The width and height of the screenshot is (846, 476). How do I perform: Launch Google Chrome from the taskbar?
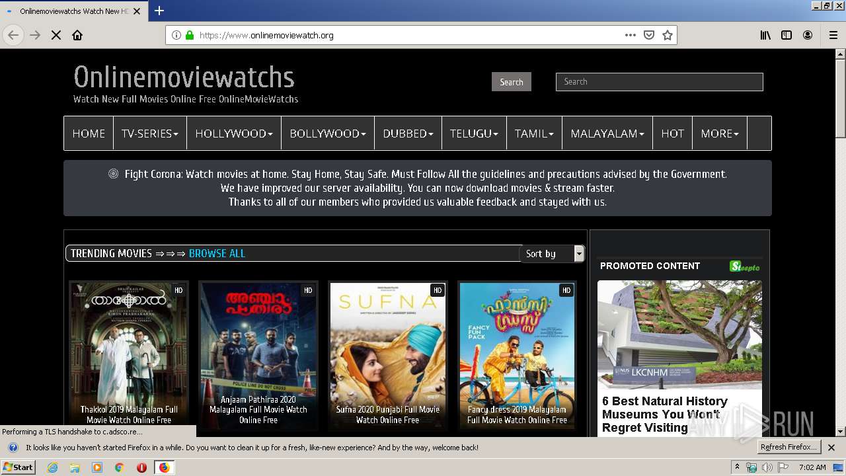119,467
